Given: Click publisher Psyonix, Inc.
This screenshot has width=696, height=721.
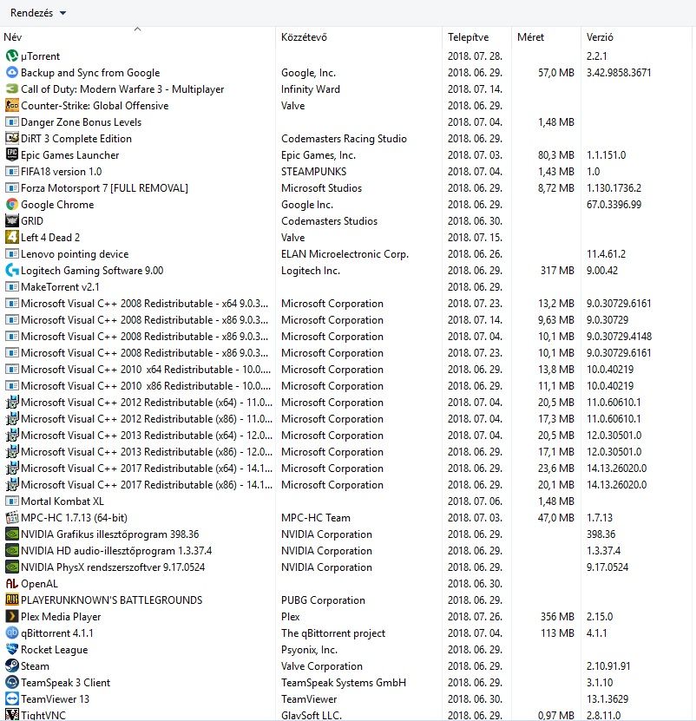Looking at the screenshot, I should (x=309, y=650).
